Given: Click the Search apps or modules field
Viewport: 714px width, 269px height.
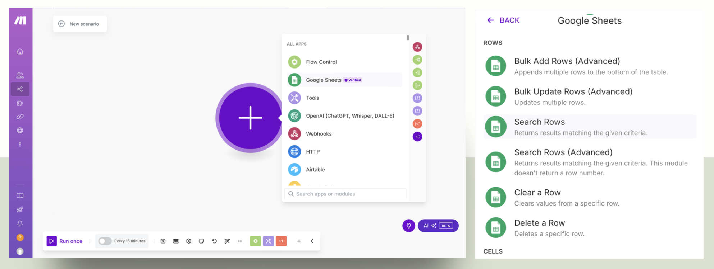Looking at the screenshot, I should 345,194.
